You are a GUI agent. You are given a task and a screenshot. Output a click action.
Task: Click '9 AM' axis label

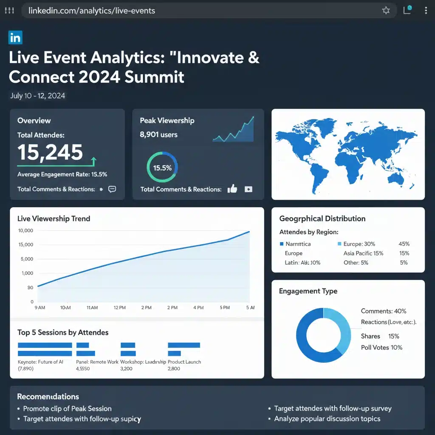(x=40, y=308)
